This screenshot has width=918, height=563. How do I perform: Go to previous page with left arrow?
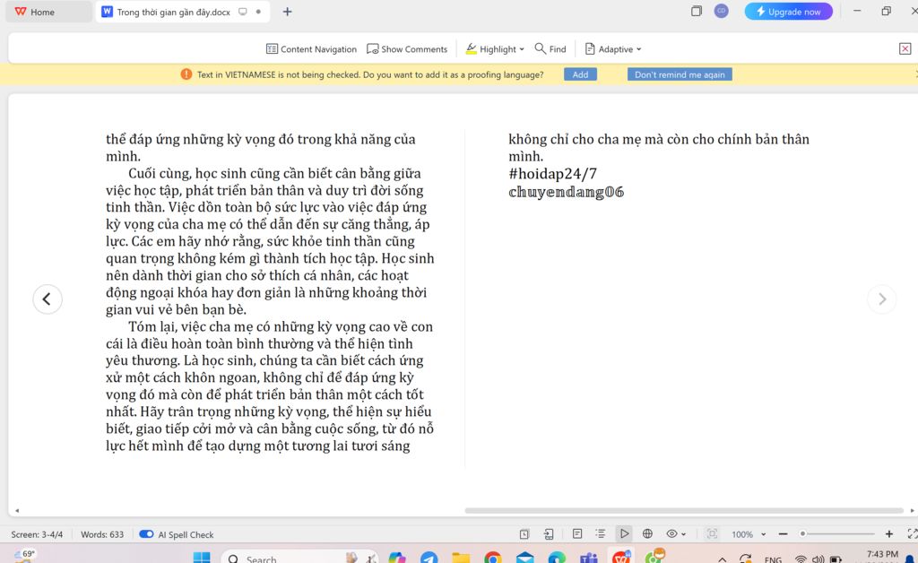point(48,299)
